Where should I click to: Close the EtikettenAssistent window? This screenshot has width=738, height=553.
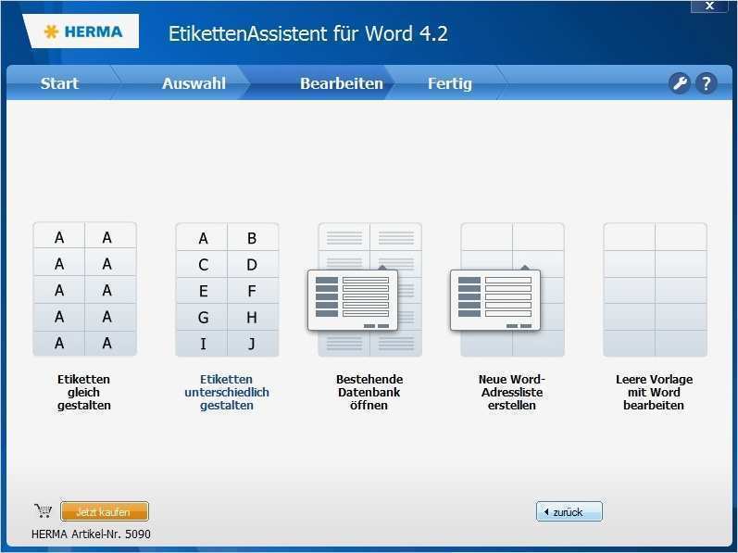pos(709,6)
